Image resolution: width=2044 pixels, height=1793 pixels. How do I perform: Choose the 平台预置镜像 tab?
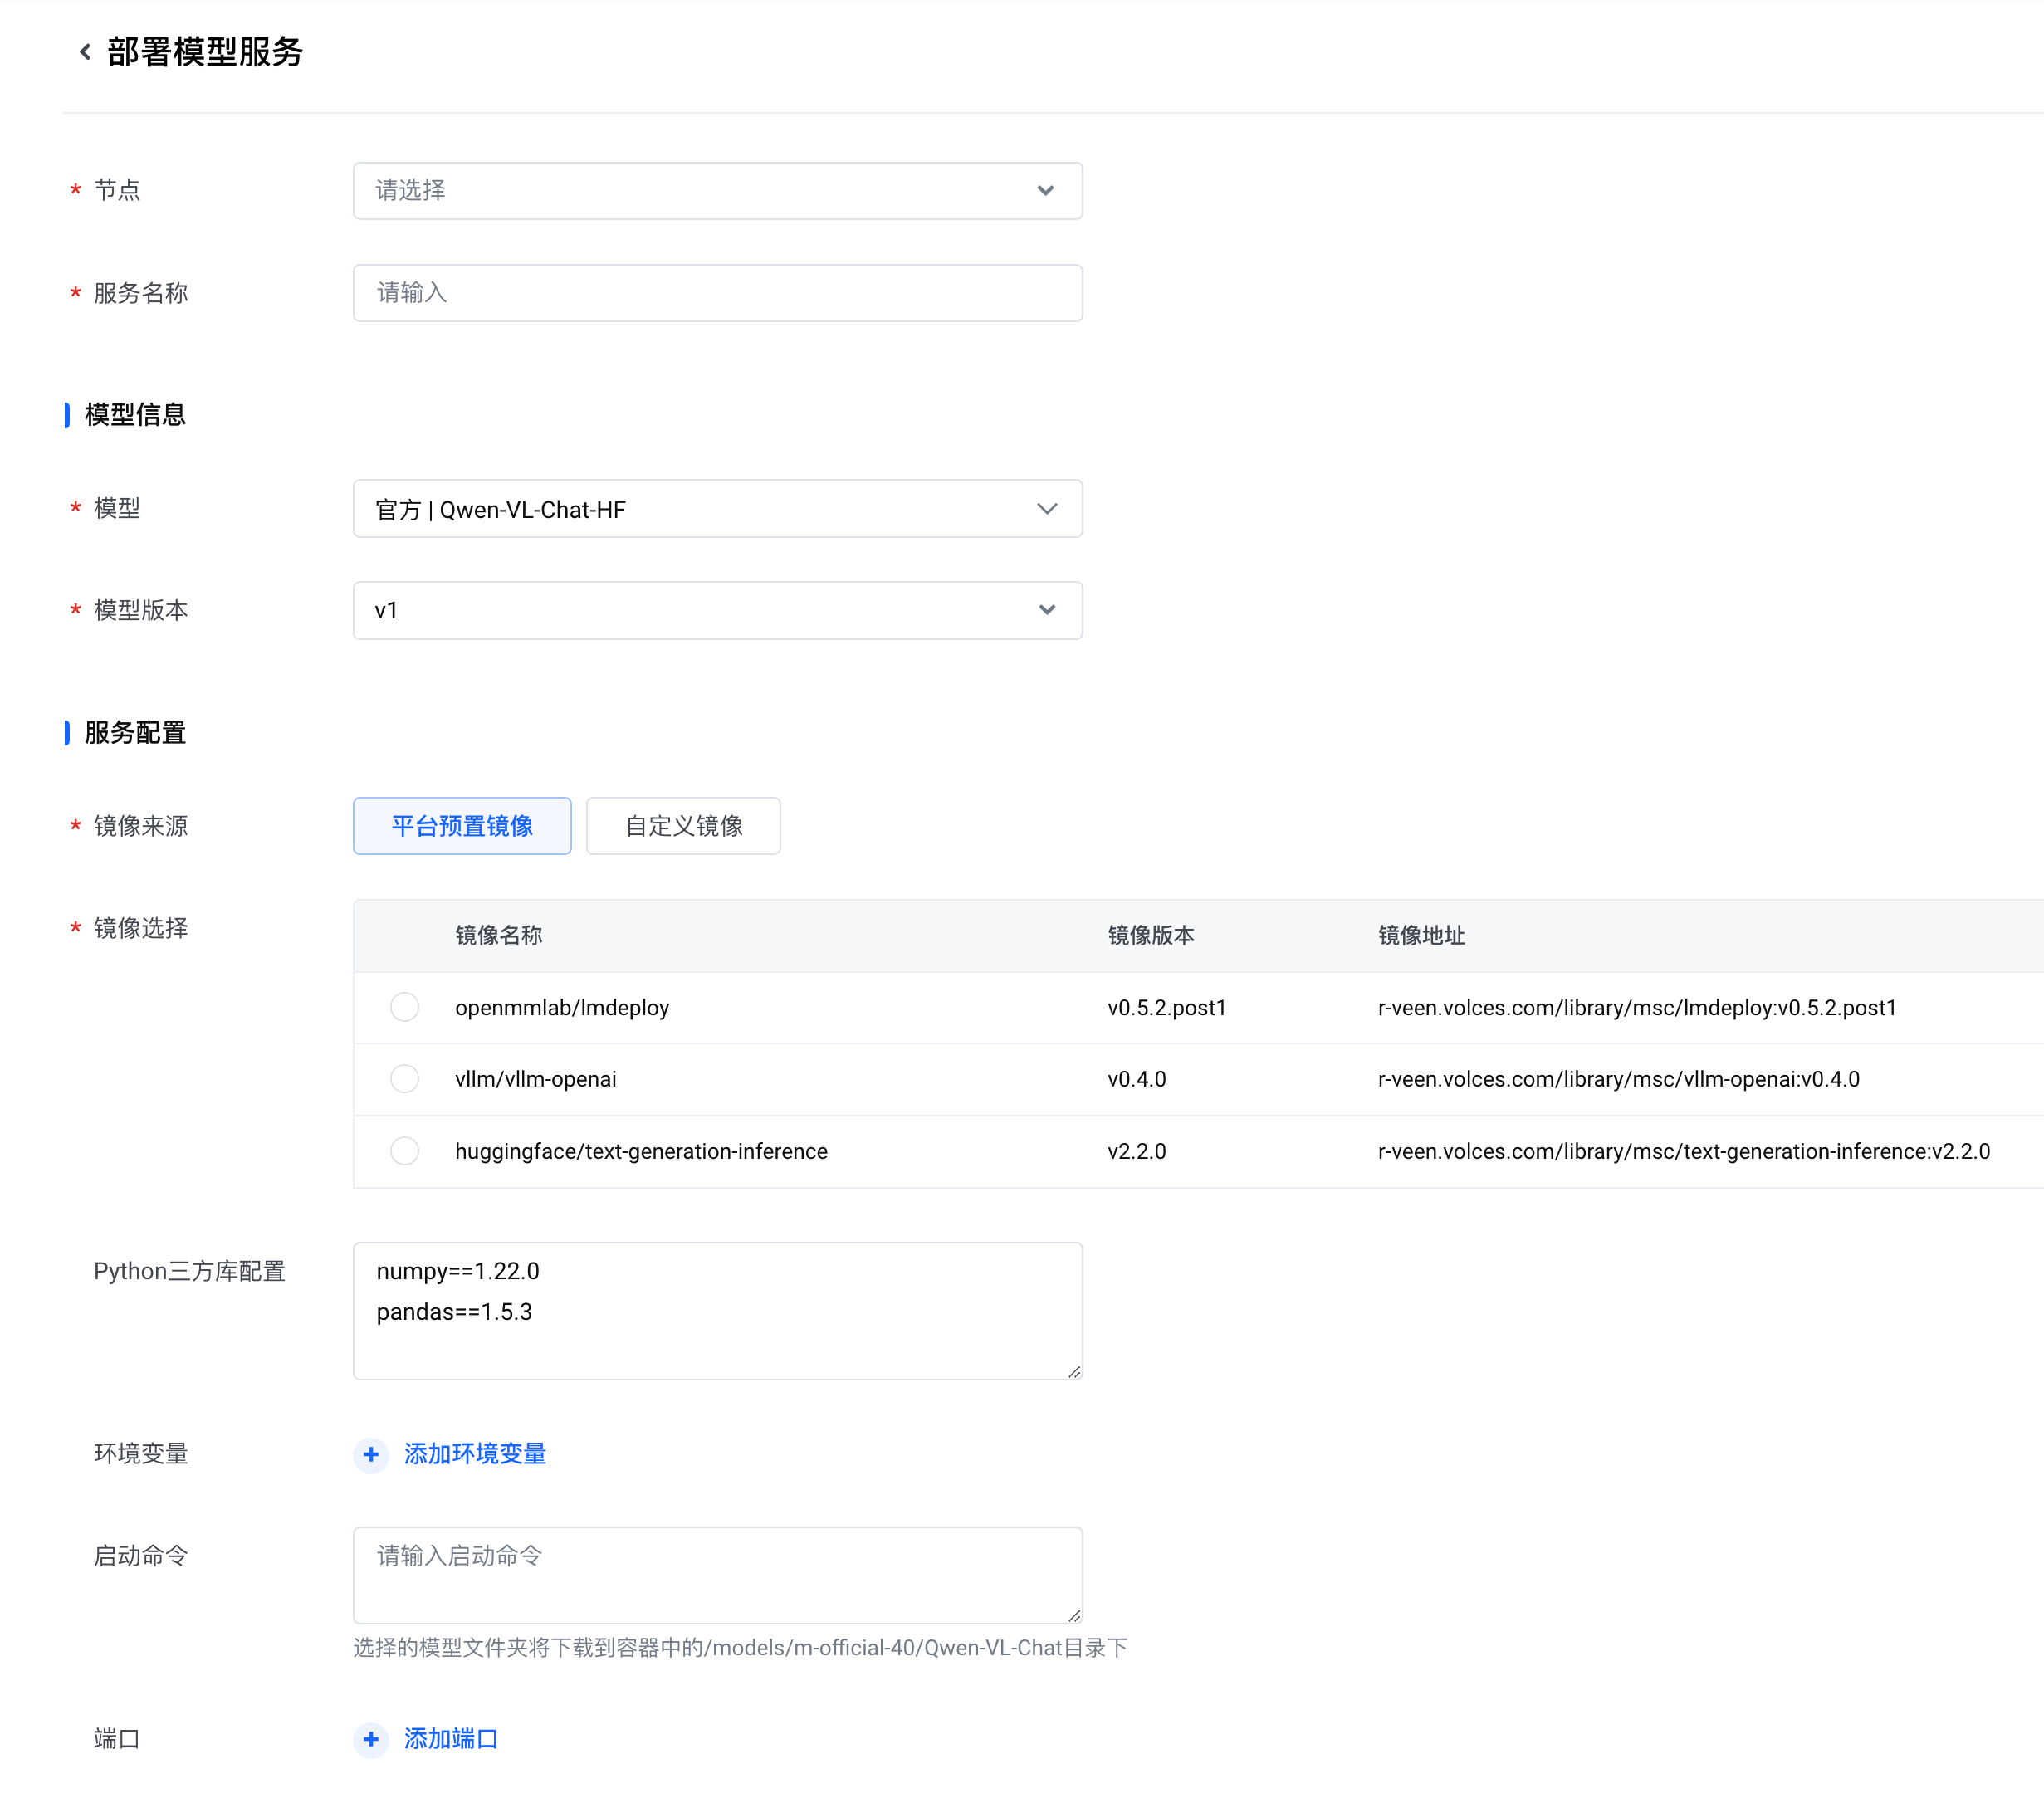[x=462, y=826]
